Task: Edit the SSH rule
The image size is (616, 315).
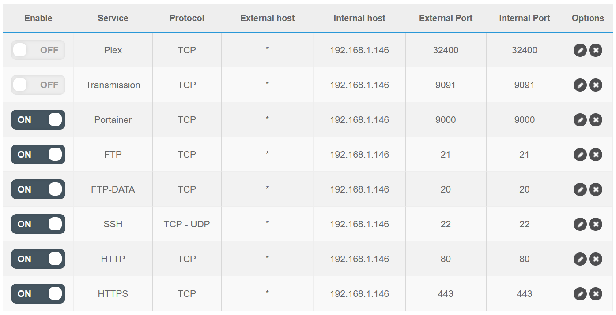Action: [580, 224]
